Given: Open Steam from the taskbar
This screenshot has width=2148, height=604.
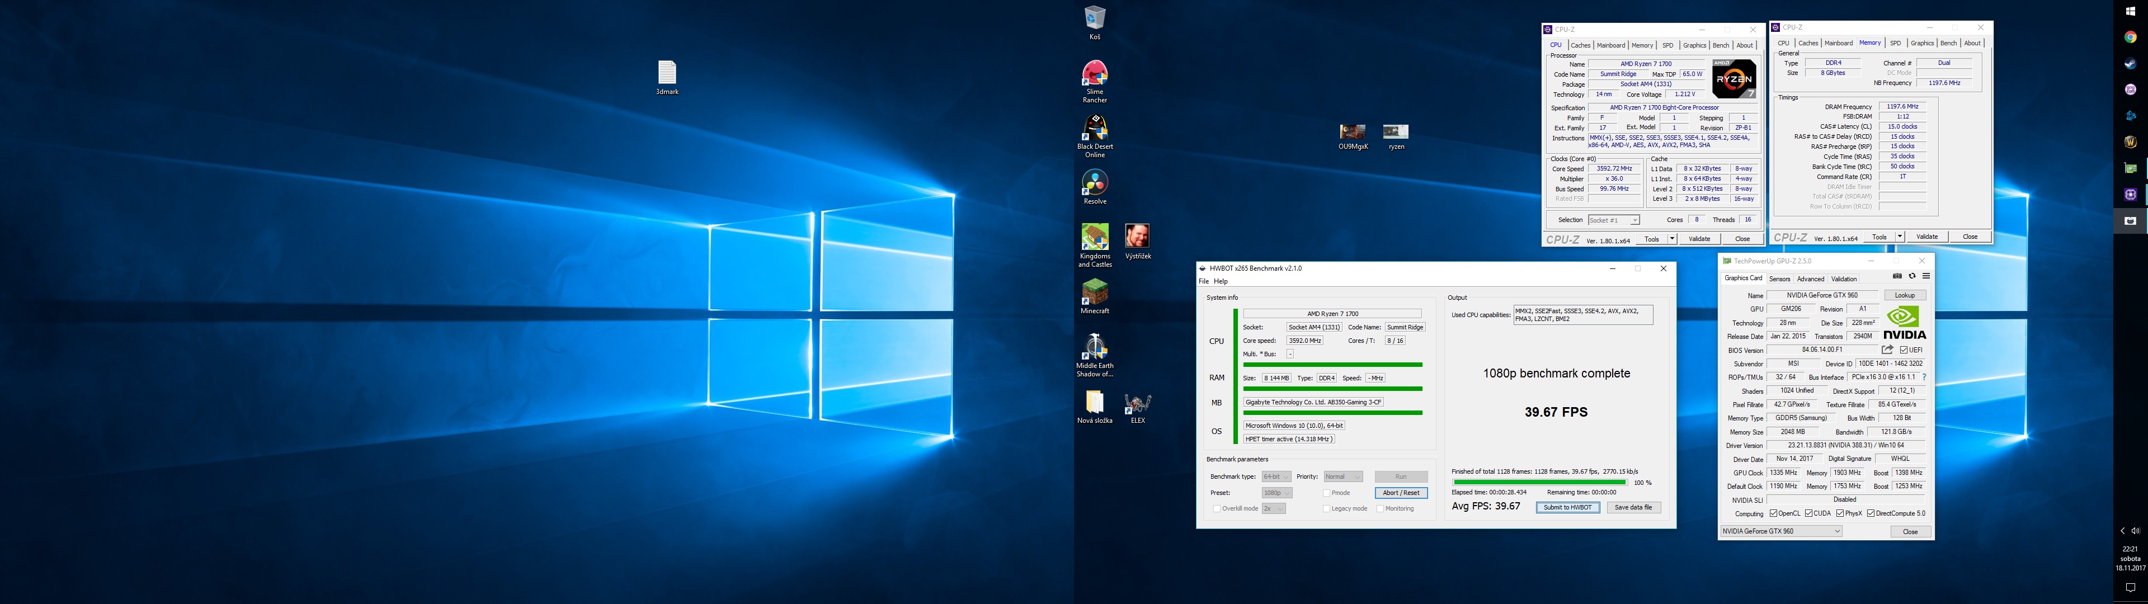Looking at the screenshot, I should coord(2130,63).
